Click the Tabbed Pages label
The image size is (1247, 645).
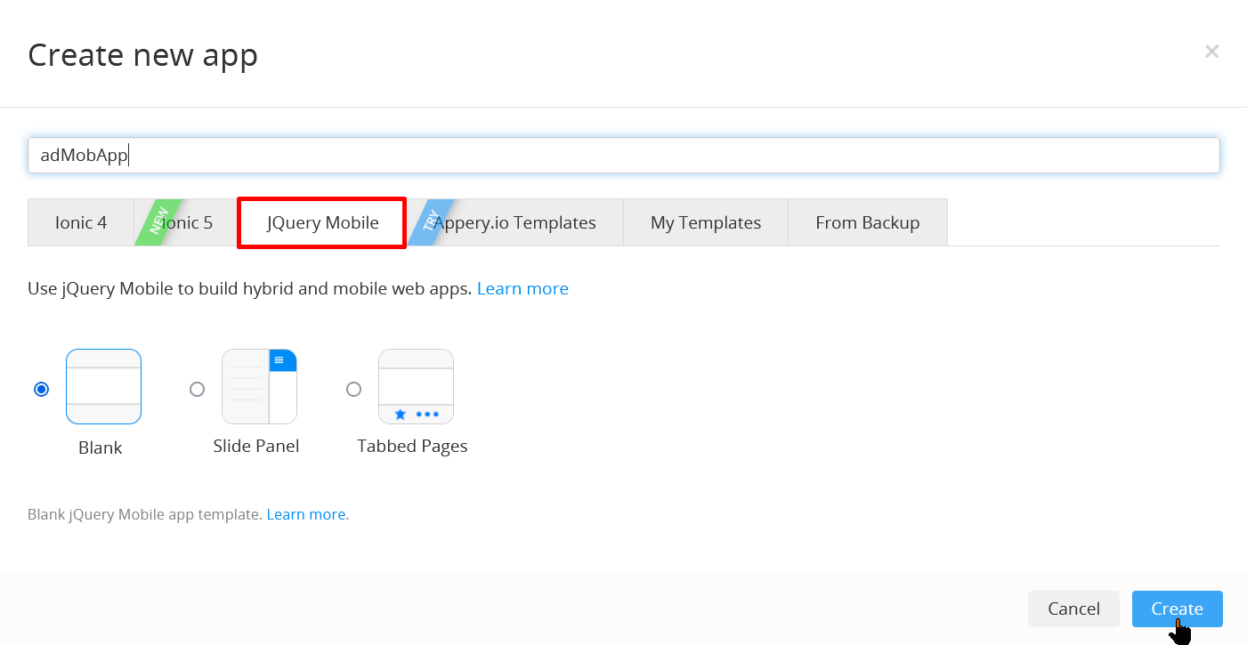pos(412,446)
